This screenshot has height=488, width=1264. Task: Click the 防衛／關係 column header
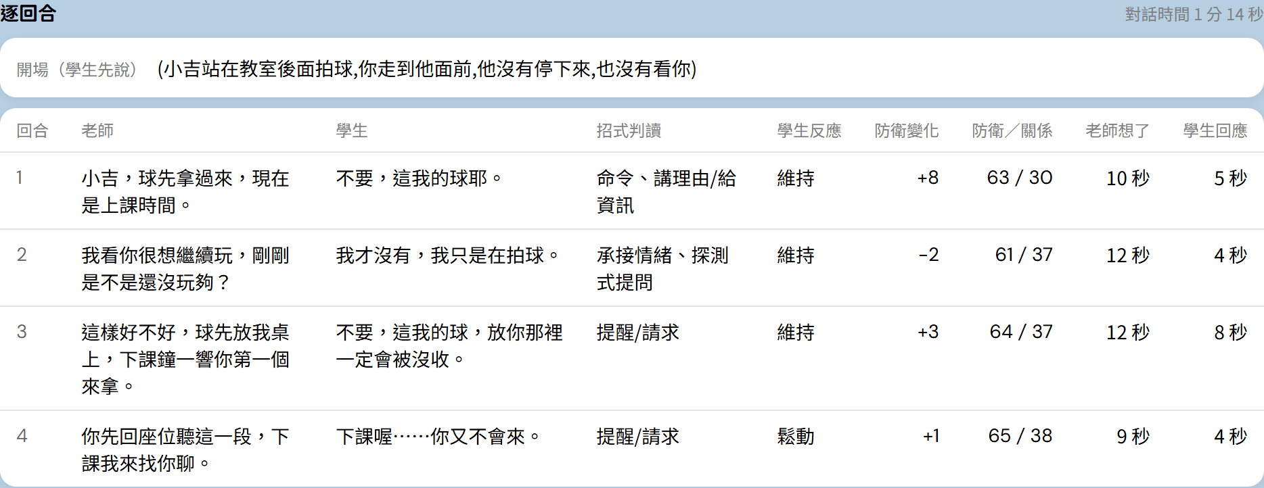1012,130
